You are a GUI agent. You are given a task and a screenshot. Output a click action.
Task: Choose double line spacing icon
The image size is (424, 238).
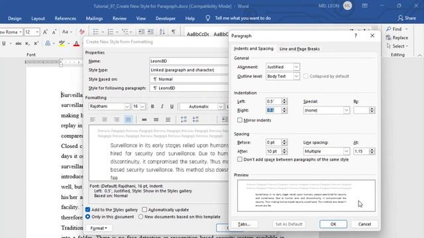[x=168, y=120]
